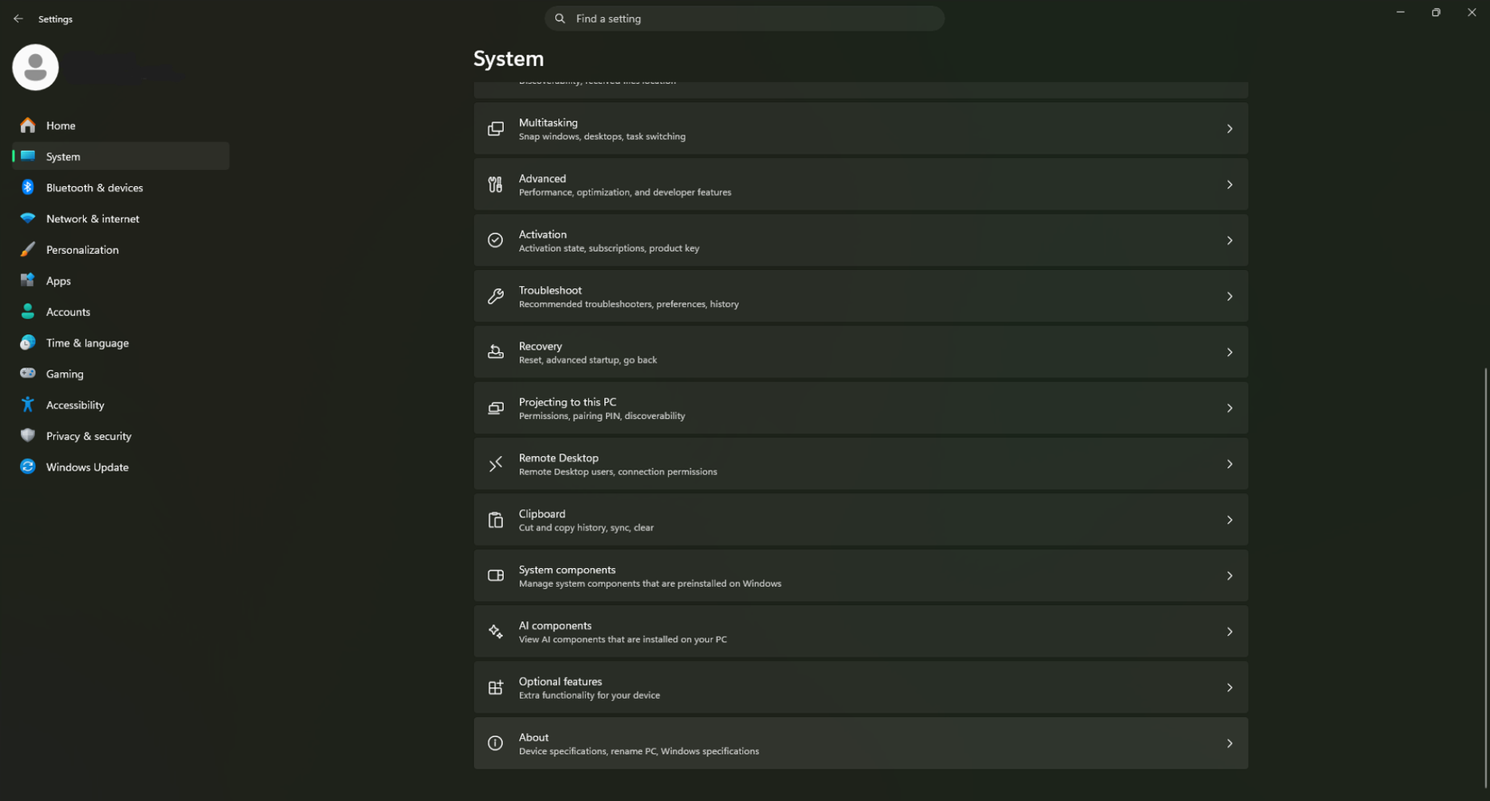Screen dimensions: 1490x801
Task: Click the Windows Update refresh icon
Action: 28,467
